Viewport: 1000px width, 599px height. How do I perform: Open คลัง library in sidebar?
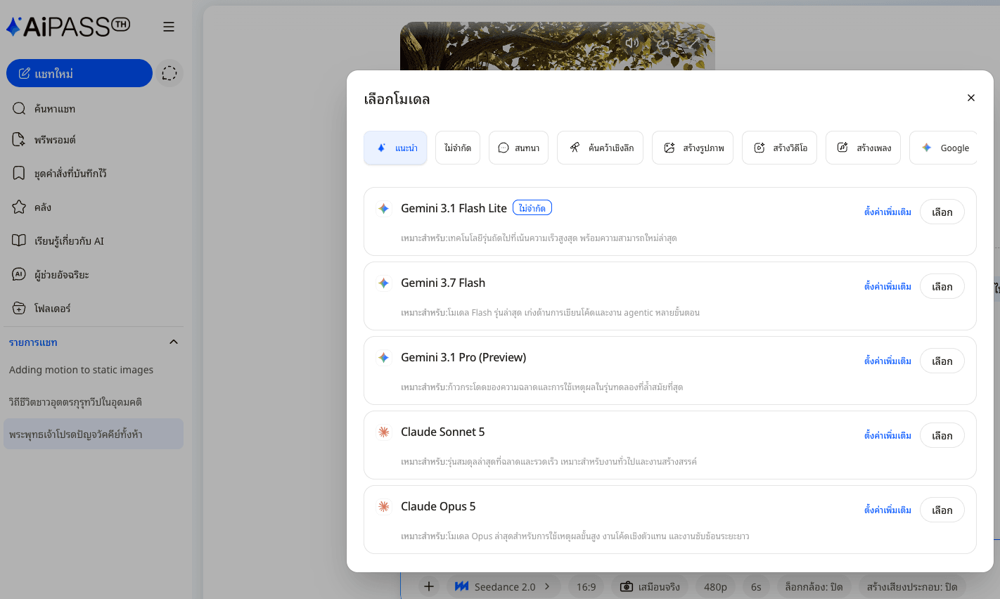point(94,207)
